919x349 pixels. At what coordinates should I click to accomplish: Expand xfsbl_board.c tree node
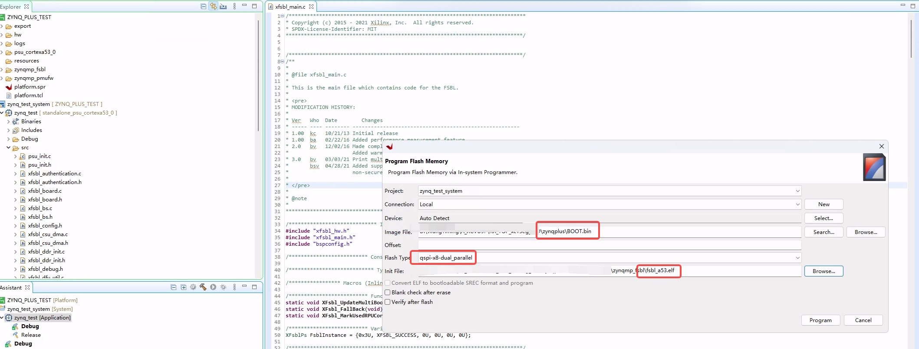click(16, 191)
